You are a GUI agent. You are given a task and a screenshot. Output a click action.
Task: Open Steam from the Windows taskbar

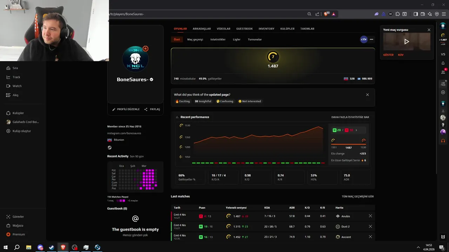(52, 247)
